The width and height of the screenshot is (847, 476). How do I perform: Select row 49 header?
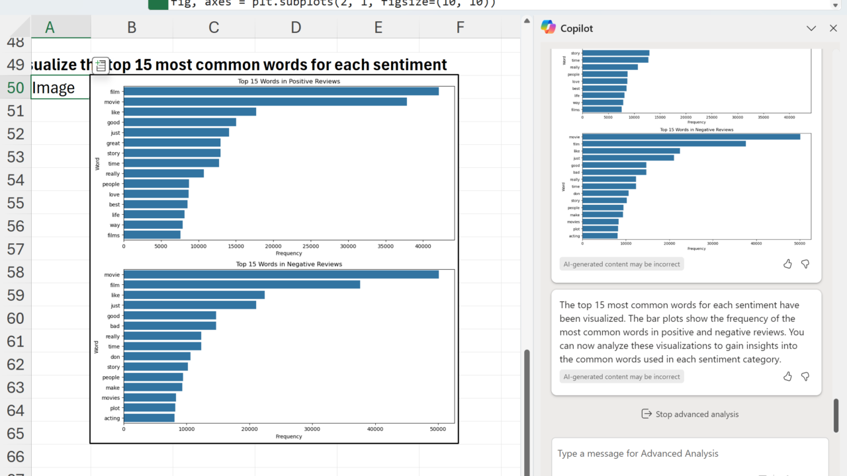pyautogui.click(x=15, y=65)
